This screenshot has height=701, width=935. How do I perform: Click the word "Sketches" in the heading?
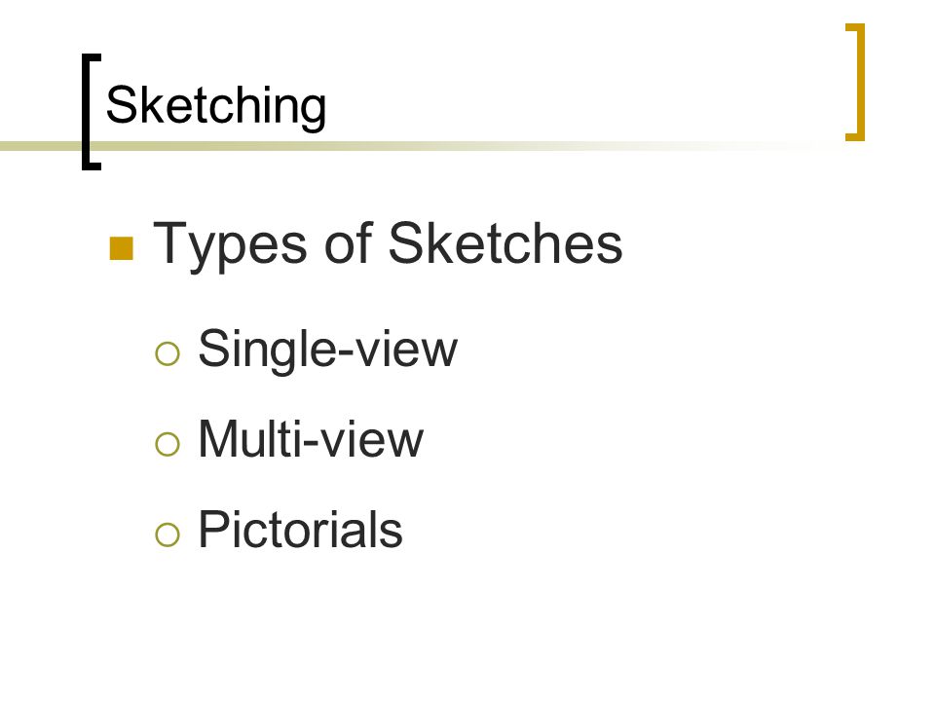point(505,244)
